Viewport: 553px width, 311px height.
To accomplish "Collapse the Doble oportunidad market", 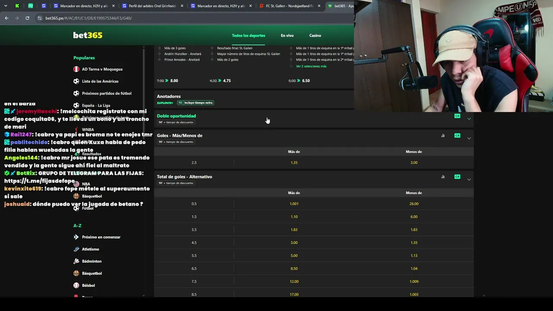I will 469,119.
